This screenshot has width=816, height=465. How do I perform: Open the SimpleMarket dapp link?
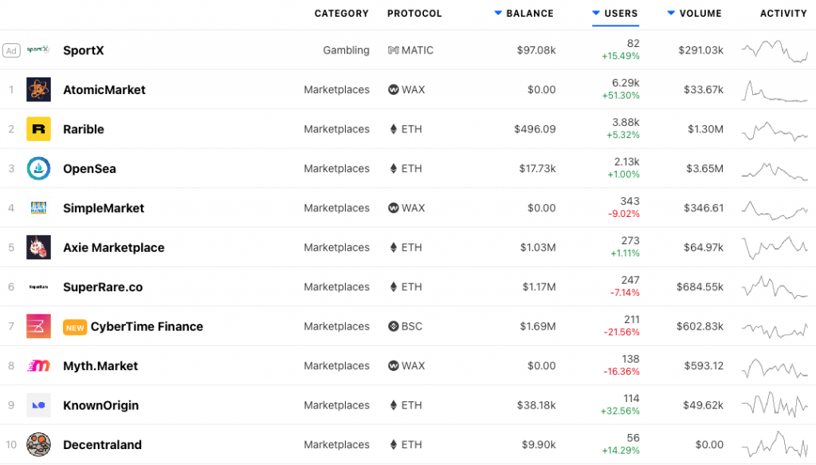pos(104,208)
